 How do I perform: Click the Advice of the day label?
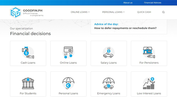106,24
